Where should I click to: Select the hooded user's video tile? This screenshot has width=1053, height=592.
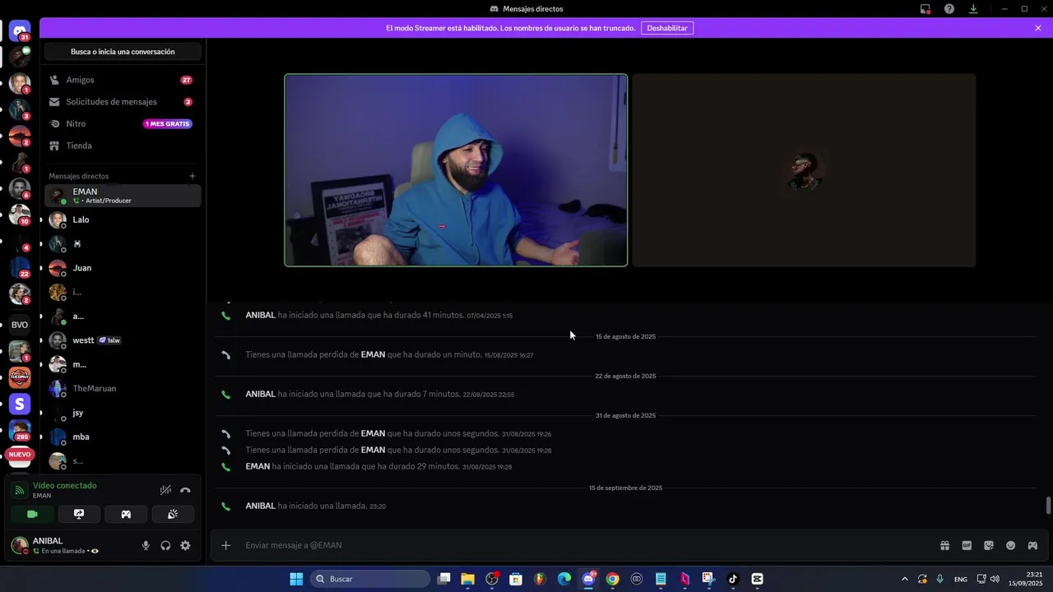click(456, 170)
